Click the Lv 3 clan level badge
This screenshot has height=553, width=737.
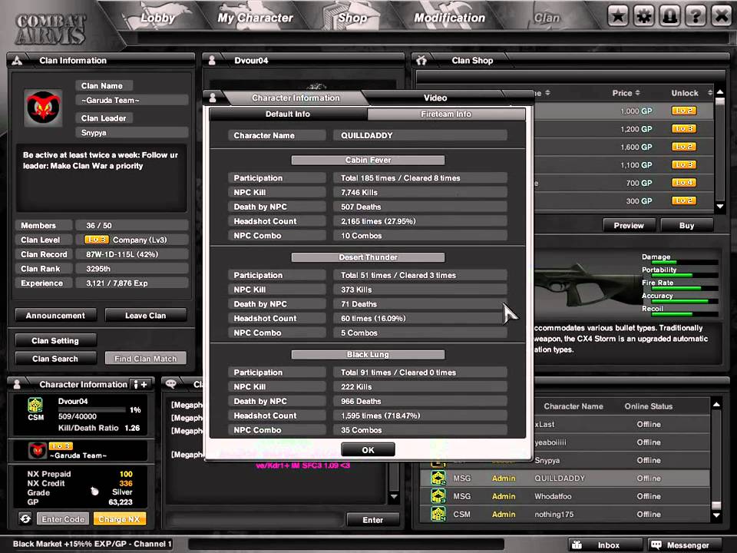click(97, 240)
